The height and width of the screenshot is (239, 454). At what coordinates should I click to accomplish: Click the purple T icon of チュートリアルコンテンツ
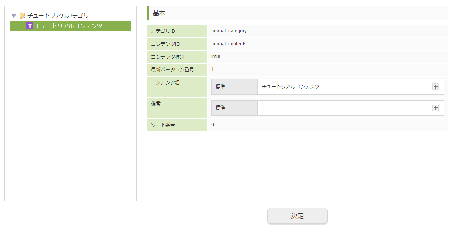click(x=30, y=26)
